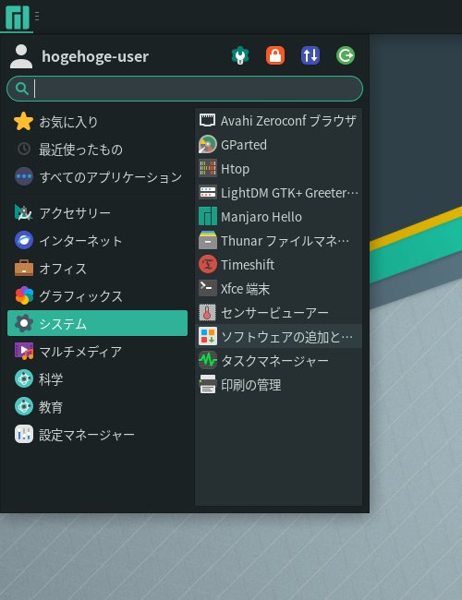The width and height of the screenshot is (462, 600).
Task: Lock the screen with the orange padlock icon
Action: click(x=275, y=55)
